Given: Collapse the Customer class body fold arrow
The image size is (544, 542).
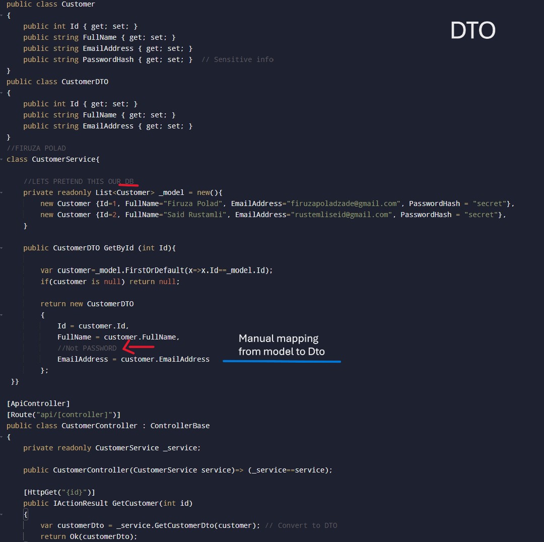Looking at the screenshot, I should pyautogui.click(x=2, y=15).
